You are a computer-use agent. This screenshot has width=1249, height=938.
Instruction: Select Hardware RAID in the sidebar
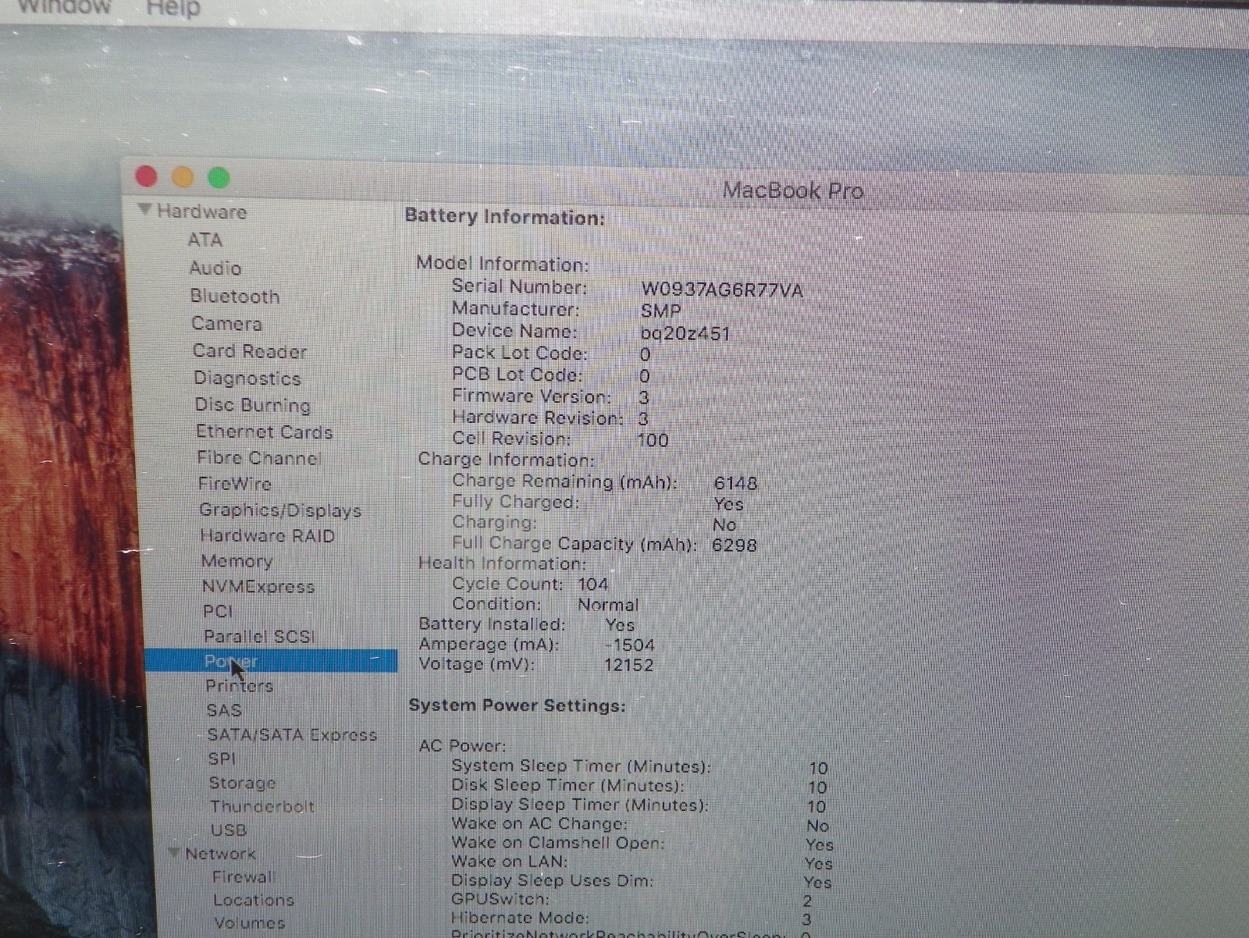(x=268, y=536)
